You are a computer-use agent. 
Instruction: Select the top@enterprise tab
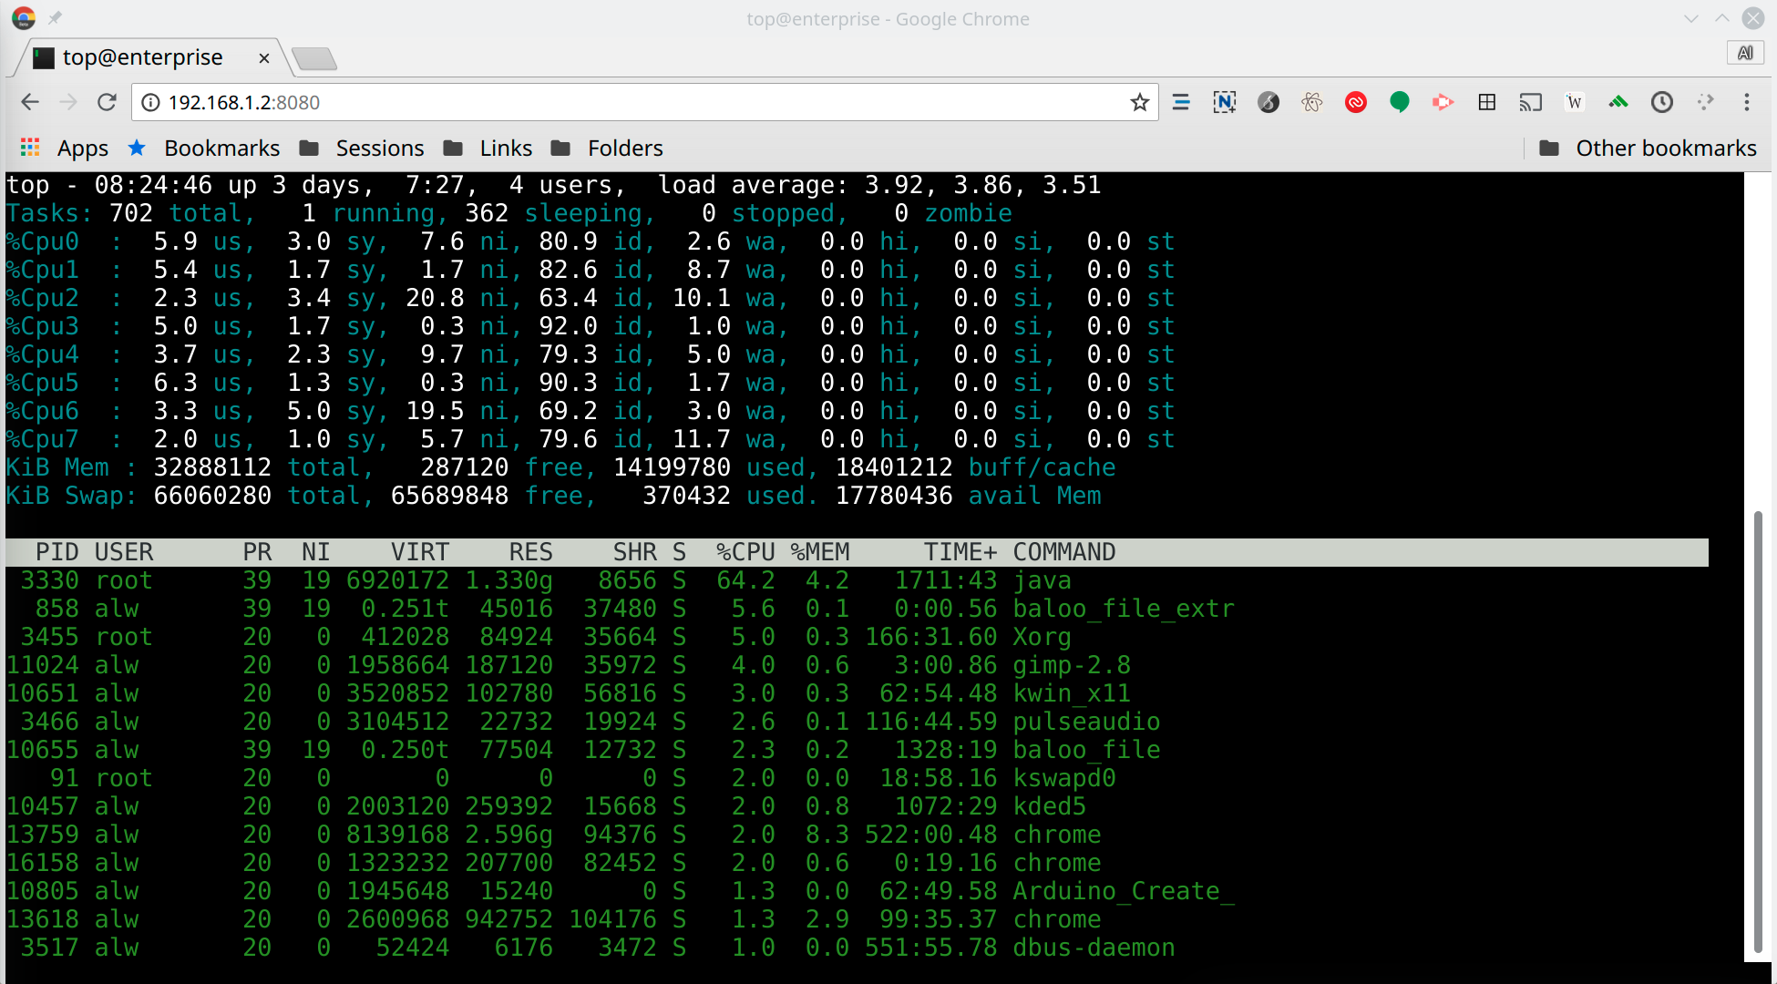[142, 57]
